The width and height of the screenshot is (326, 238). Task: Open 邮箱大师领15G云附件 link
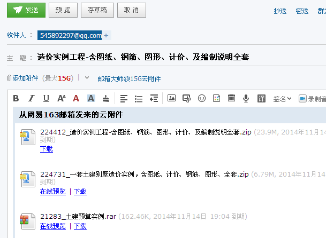pyautogui.click(x=129, y=79)
